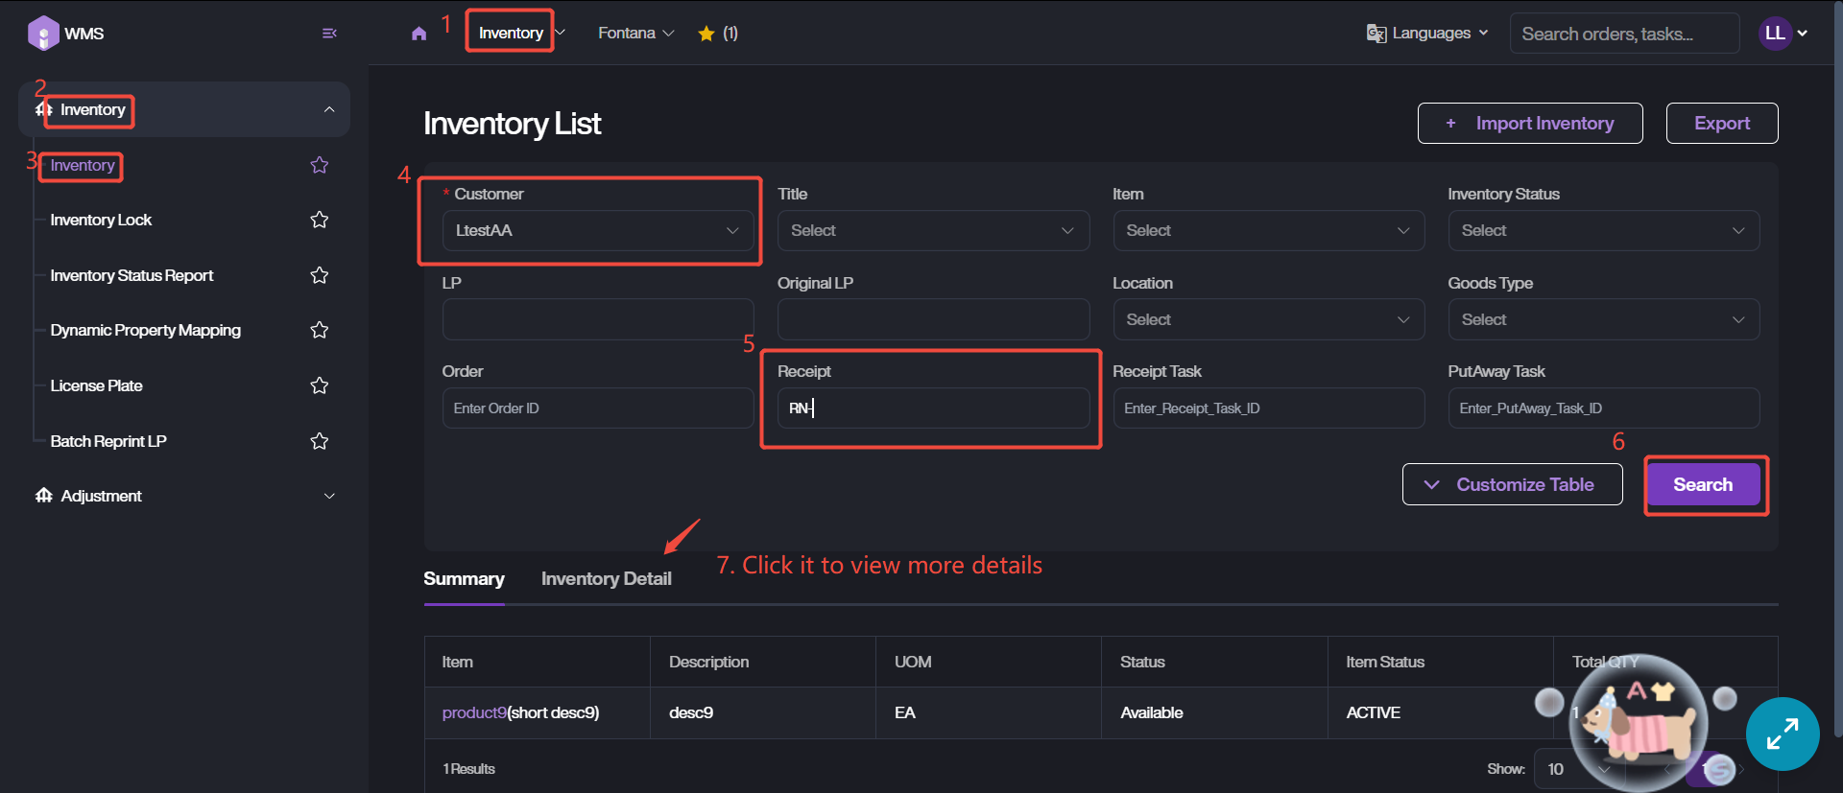Viewport: 1843px width, 793px height.
Task: Click the Import Inventory button
Action: click(1529, 124)
